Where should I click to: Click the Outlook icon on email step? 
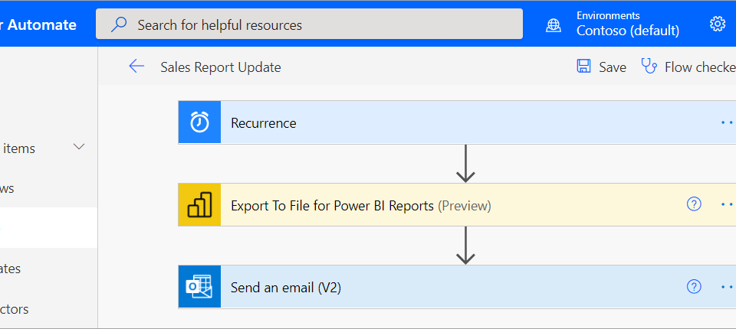[199, 288]
